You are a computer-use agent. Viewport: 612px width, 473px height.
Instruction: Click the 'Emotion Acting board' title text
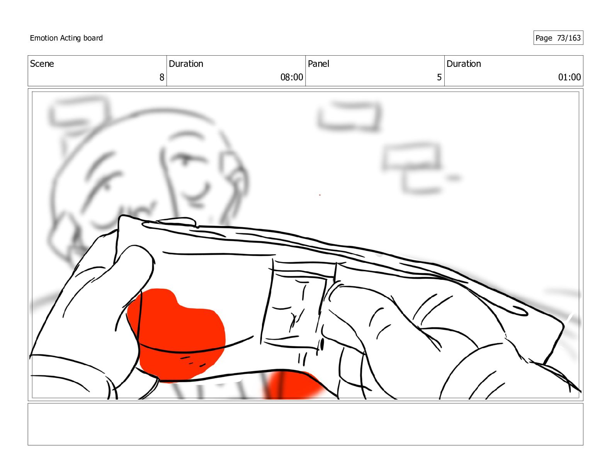tap(66, 38)
